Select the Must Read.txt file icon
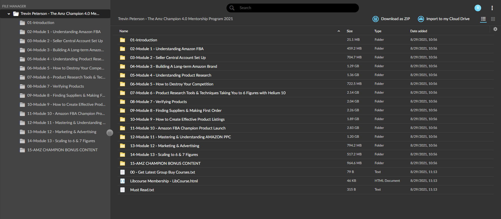Image resolution: width=501 pixels, height=219 pixels. pyautogui.click(x=122, y=190)
